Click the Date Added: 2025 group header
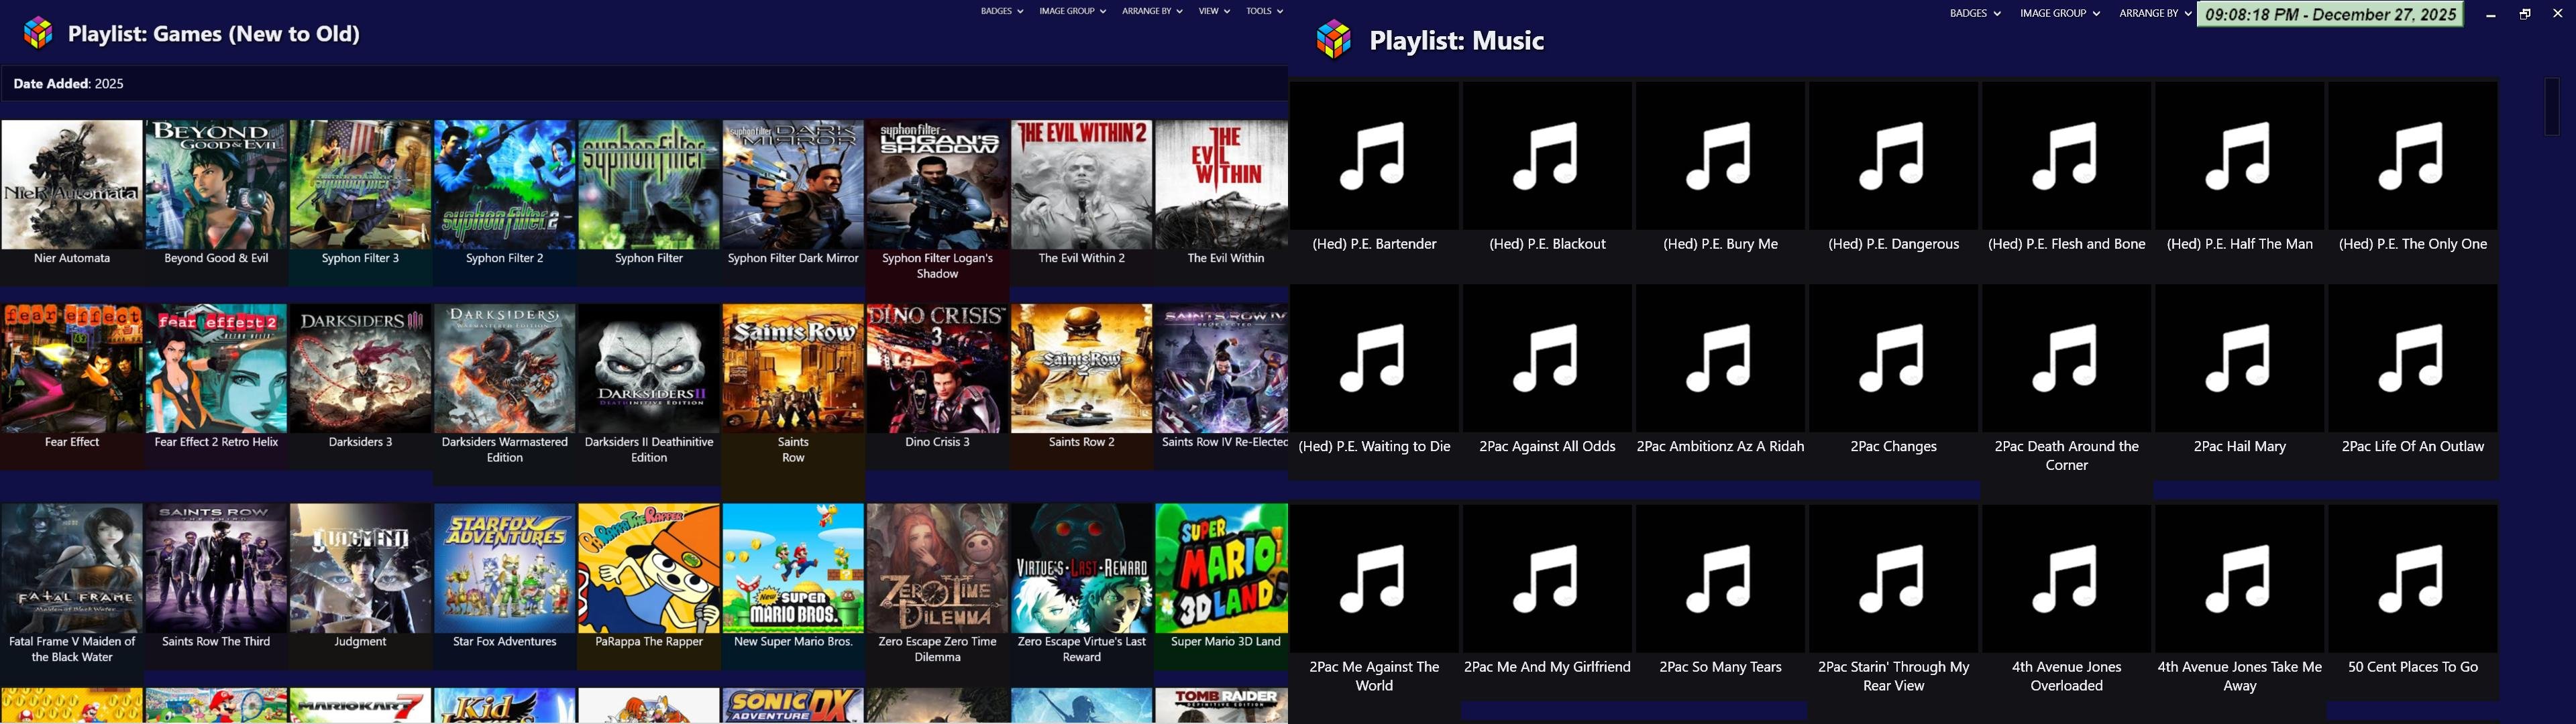The image size is (2576, 724). click(69, 84)
